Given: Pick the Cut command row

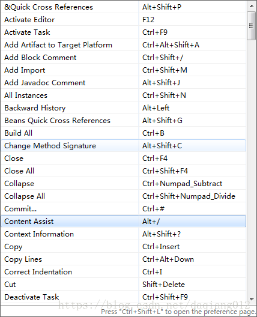Looking at the screenshot, I should tap(123, 285).
